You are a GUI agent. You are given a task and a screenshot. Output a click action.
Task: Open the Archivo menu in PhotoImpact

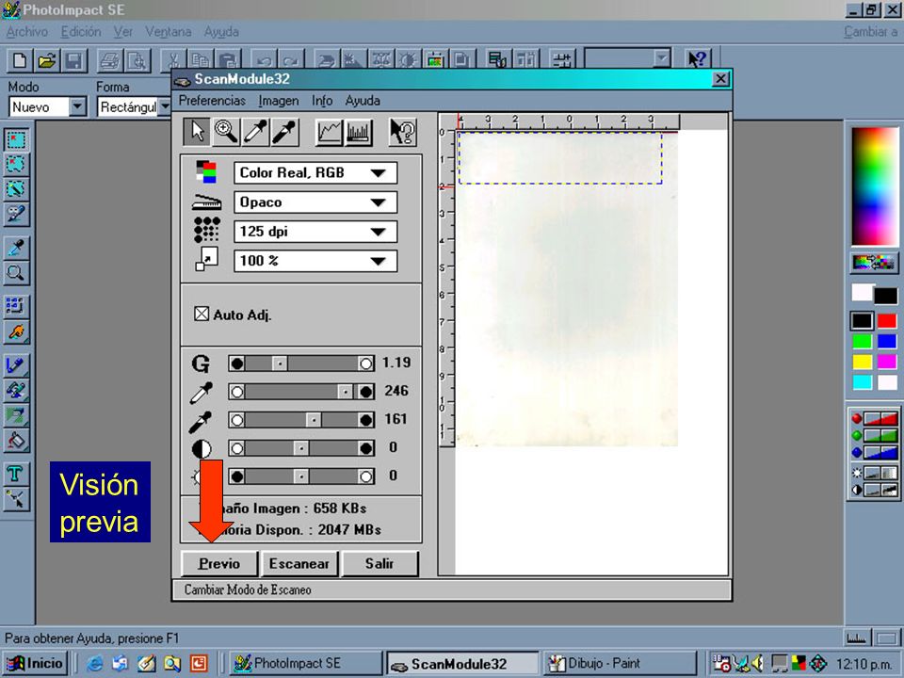pos(26,32)
